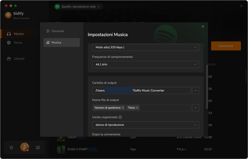248x159 pixels.
Task: Click the settings dialog vertical scrollbar
Action: pos(207,87)
